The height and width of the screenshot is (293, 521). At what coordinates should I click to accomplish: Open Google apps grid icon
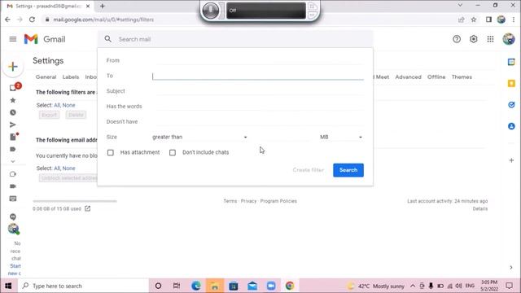(x=490, y=39)
